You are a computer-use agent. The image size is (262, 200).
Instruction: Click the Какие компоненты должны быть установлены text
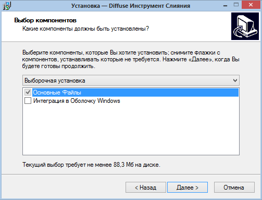(85, 29)
